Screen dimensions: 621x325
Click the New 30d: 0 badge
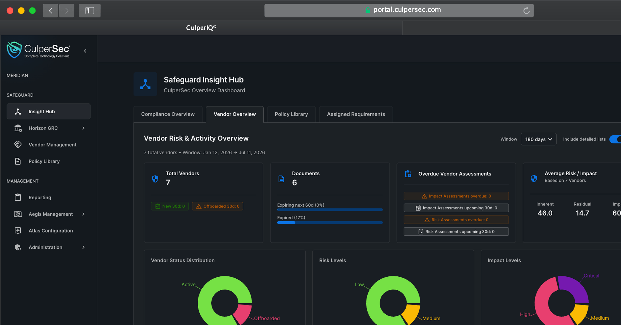(x=170, y=206)
